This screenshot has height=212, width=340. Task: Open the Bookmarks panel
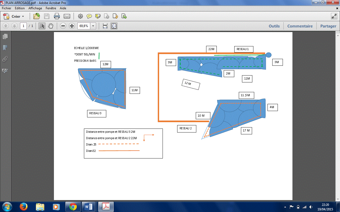point(5,48)
